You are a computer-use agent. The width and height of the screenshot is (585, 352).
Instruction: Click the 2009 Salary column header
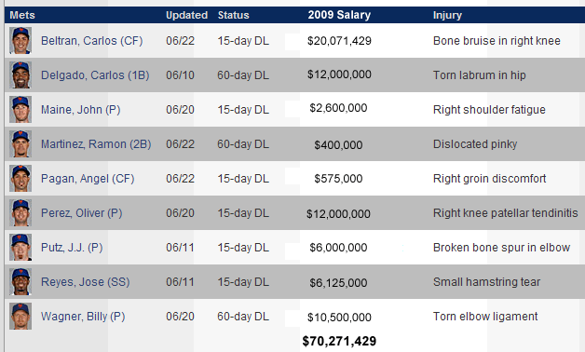coord(339,15)
